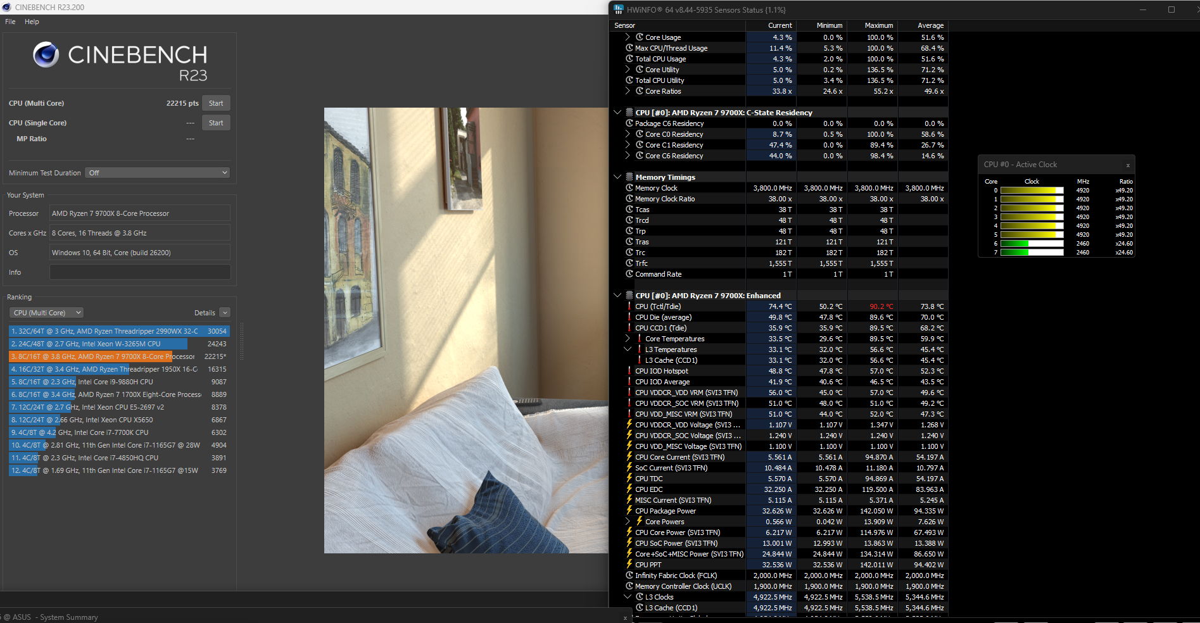1200x623 pixels.
Task: Click the Sensor column header in HWiNFO
Action: point(678,25)
